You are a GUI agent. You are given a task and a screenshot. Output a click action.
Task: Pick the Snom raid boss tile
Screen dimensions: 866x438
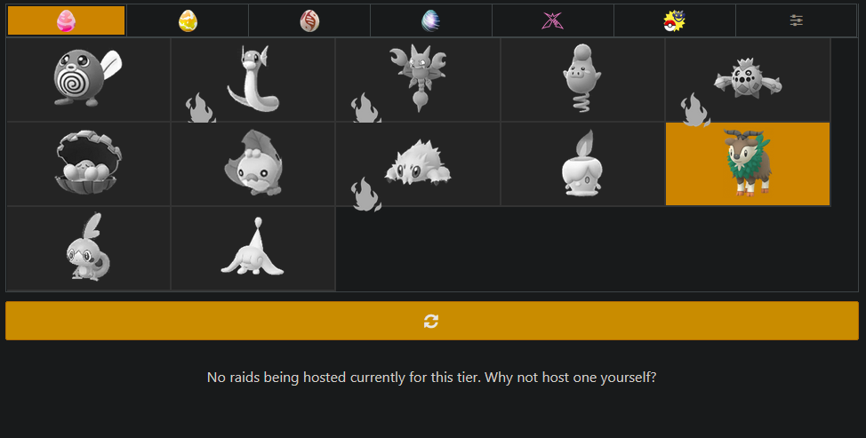pos(253,248)
